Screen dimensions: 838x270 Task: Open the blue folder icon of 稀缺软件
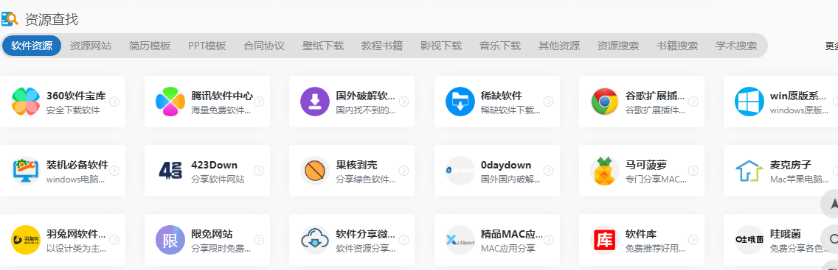coord(460,102)
